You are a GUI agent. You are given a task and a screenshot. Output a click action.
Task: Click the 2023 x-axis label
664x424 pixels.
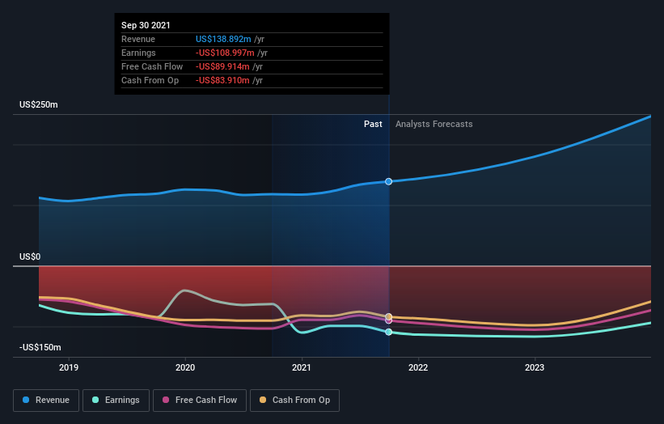(x=535, y=367)
